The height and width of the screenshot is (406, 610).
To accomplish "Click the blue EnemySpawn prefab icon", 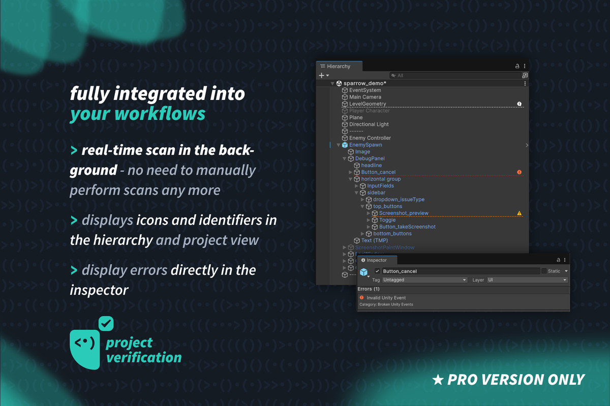I will [345, 145].
